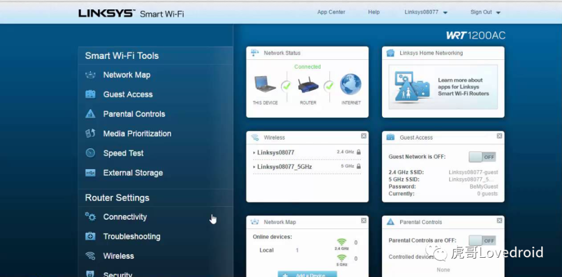Click the Add a Device button
Screen dimensions: 562x277
coord(307,274)
